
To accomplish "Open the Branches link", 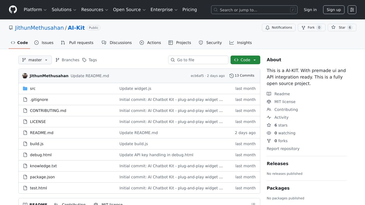I will coord(67,60).
